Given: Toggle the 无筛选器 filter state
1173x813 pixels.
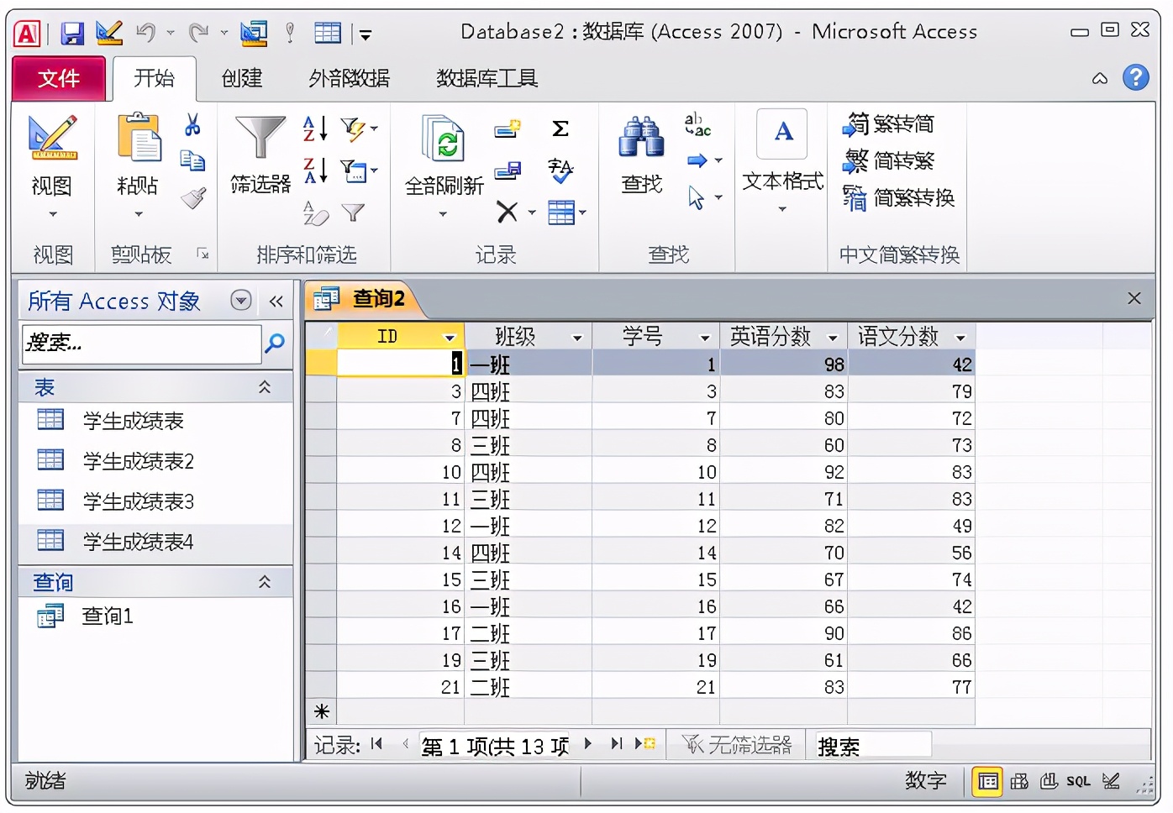Looking at the screenshot, I should (735, 743).
